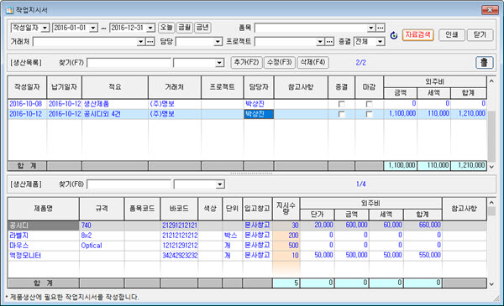Open dropdown next to 찾기(F7) field
Viewport: 504px width, 306px height.
tap(219, 63)
